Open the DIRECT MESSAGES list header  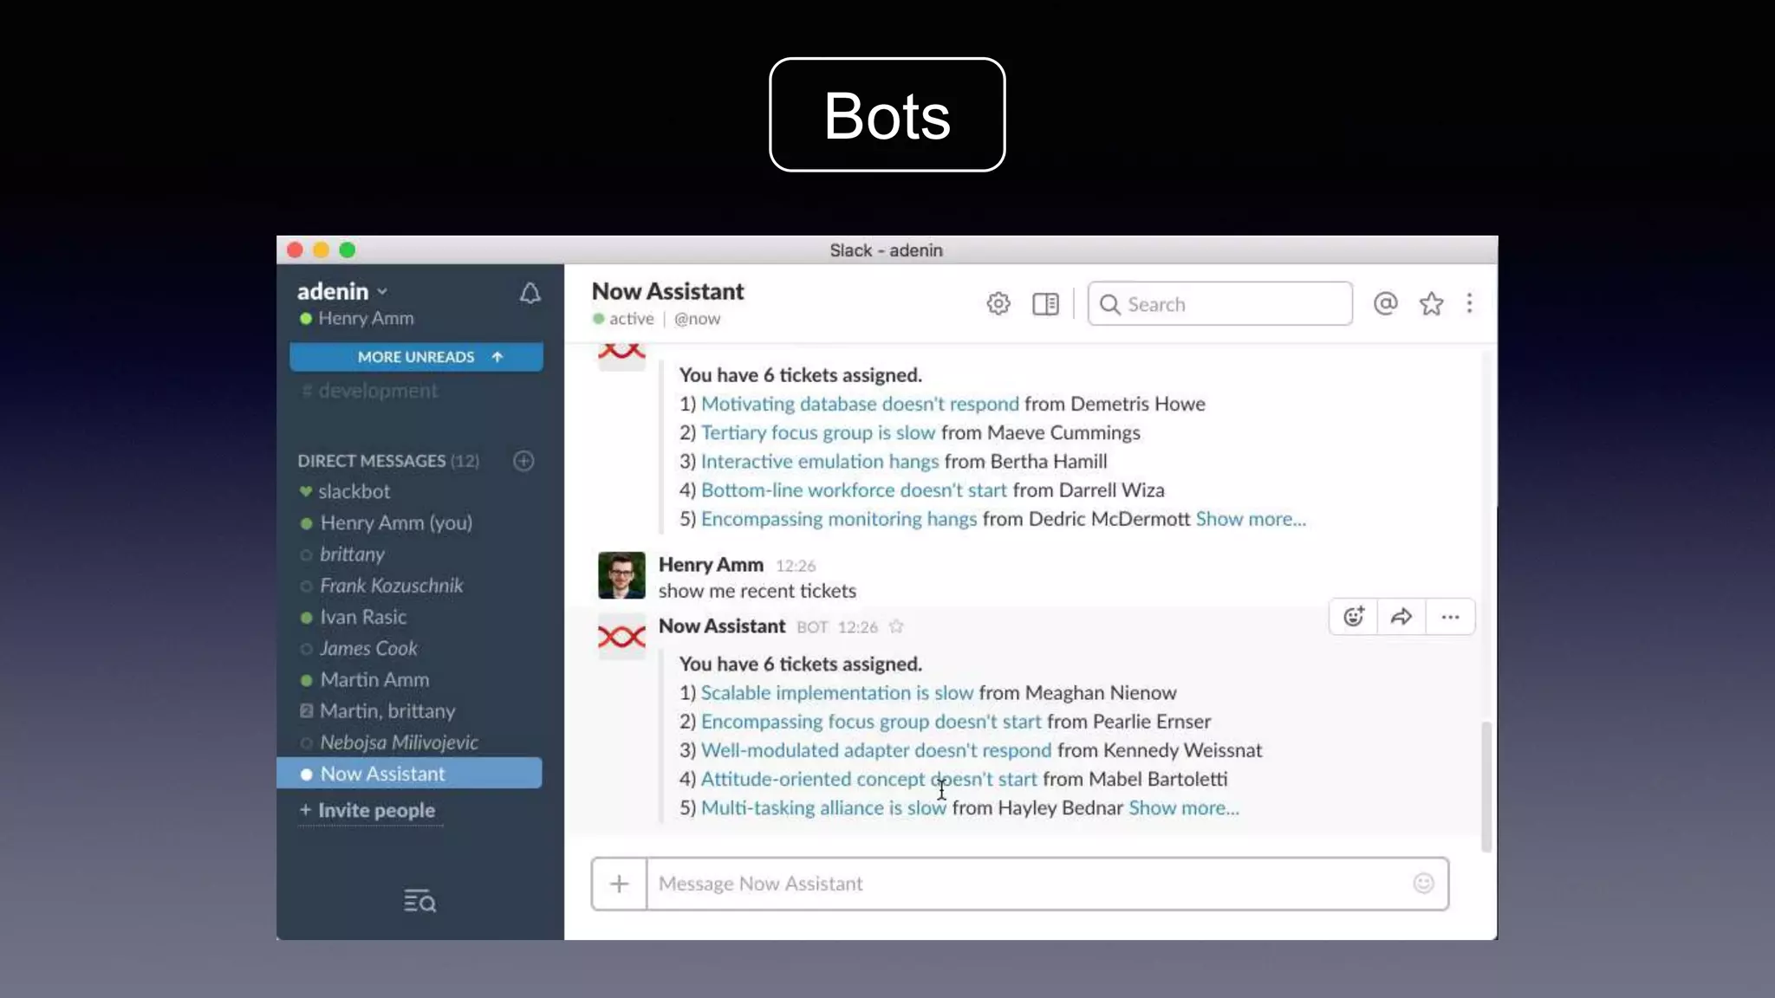pyautogui.click(x=387, y=461)
